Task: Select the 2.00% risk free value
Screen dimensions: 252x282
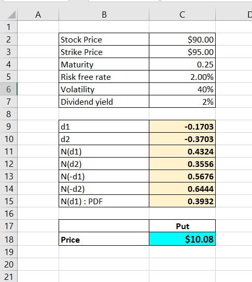Action: [x=182, y=77]
